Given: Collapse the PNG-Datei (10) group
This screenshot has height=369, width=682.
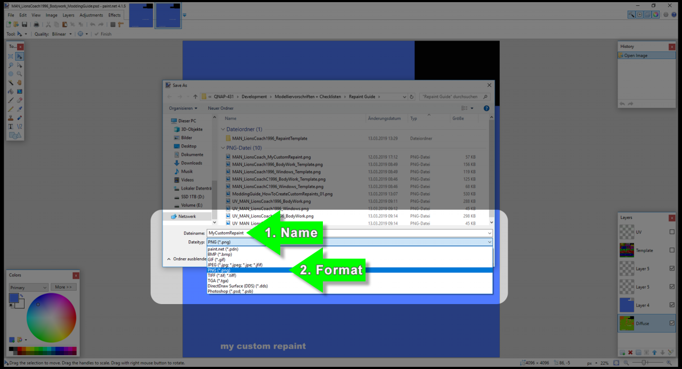Looking at the screenshot, I should 223,148.
